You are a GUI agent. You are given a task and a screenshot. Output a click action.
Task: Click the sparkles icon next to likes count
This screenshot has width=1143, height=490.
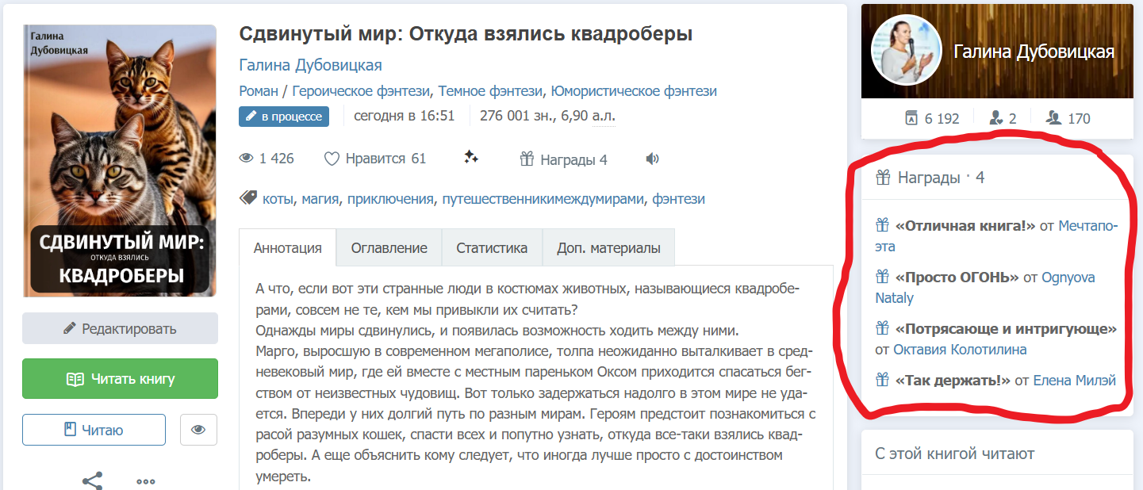click(x=471, y=158)
